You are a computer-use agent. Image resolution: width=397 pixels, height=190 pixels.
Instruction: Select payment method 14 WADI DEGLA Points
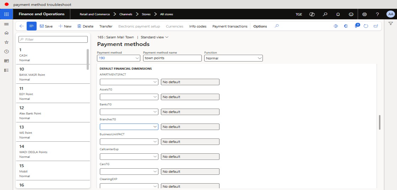coord(53,151)
